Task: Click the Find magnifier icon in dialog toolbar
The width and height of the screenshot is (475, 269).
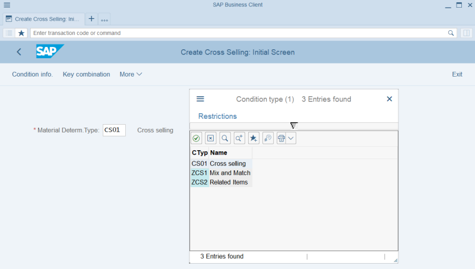Action: [225, 138]
